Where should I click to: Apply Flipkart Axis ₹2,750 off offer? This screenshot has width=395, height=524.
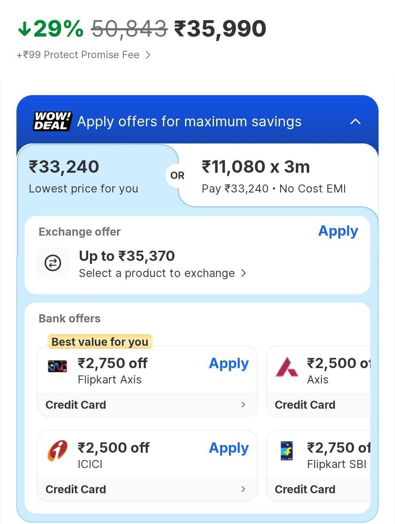229,364
